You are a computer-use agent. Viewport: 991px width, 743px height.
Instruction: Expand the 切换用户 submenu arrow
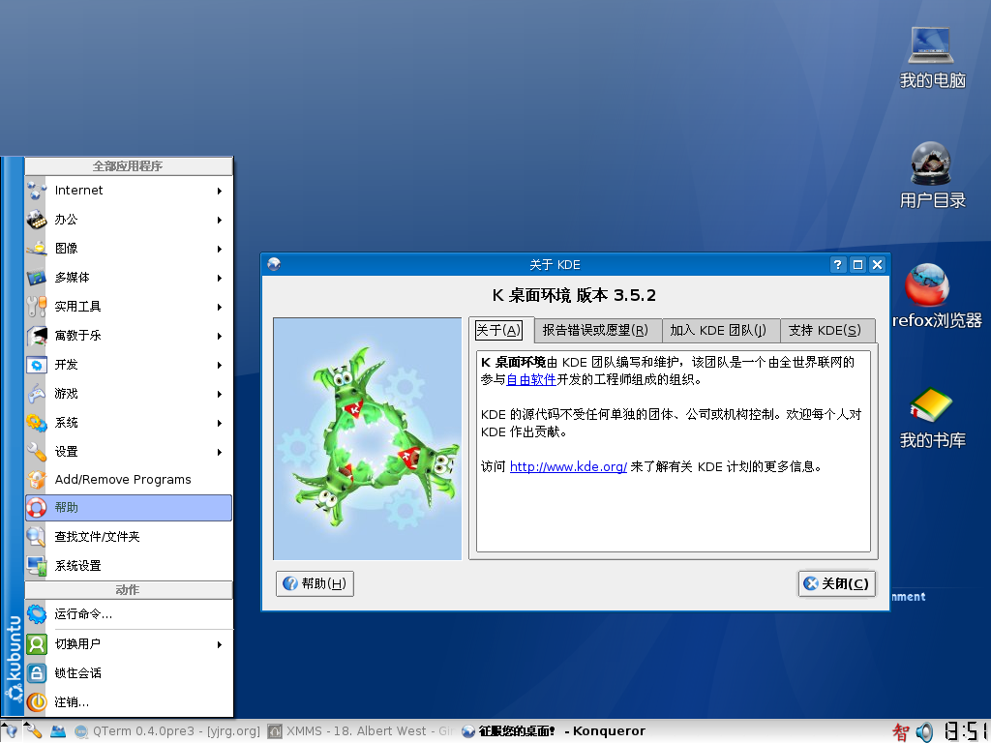click(x=220, y=644)
